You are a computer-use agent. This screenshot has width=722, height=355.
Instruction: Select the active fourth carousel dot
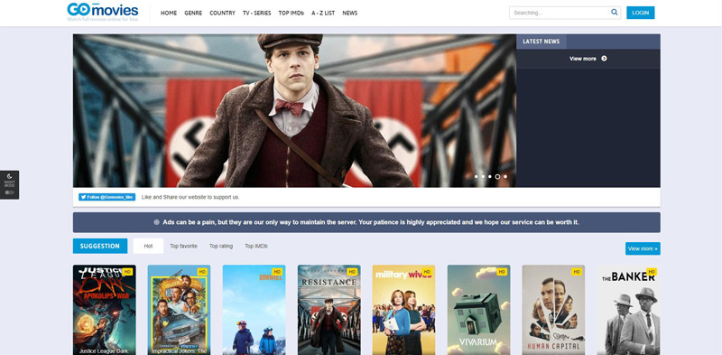(497, 176)
